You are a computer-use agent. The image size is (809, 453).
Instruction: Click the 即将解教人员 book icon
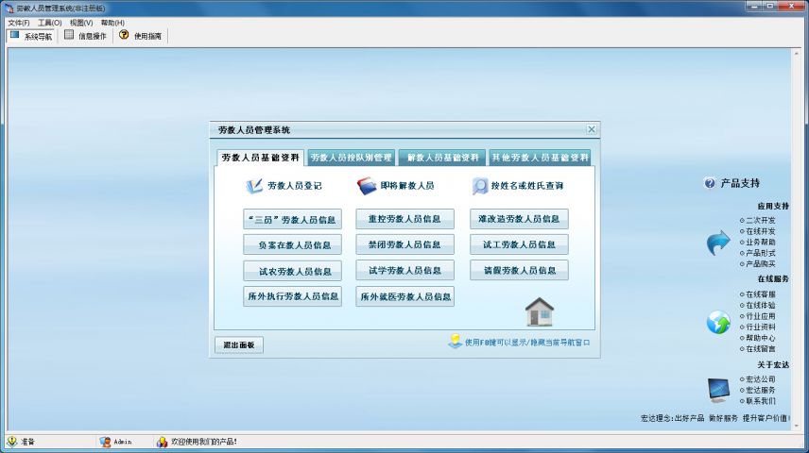click(367, 186)
